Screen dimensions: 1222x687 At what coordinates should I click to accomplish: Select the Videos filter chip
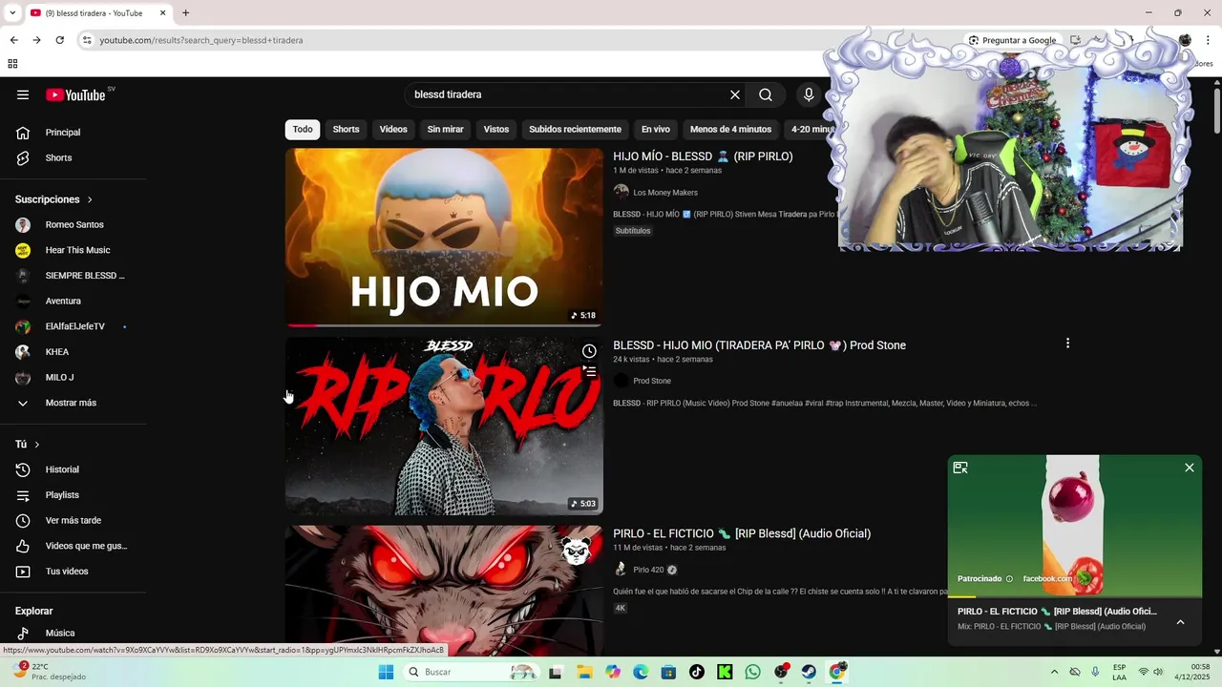click(393, 129)
